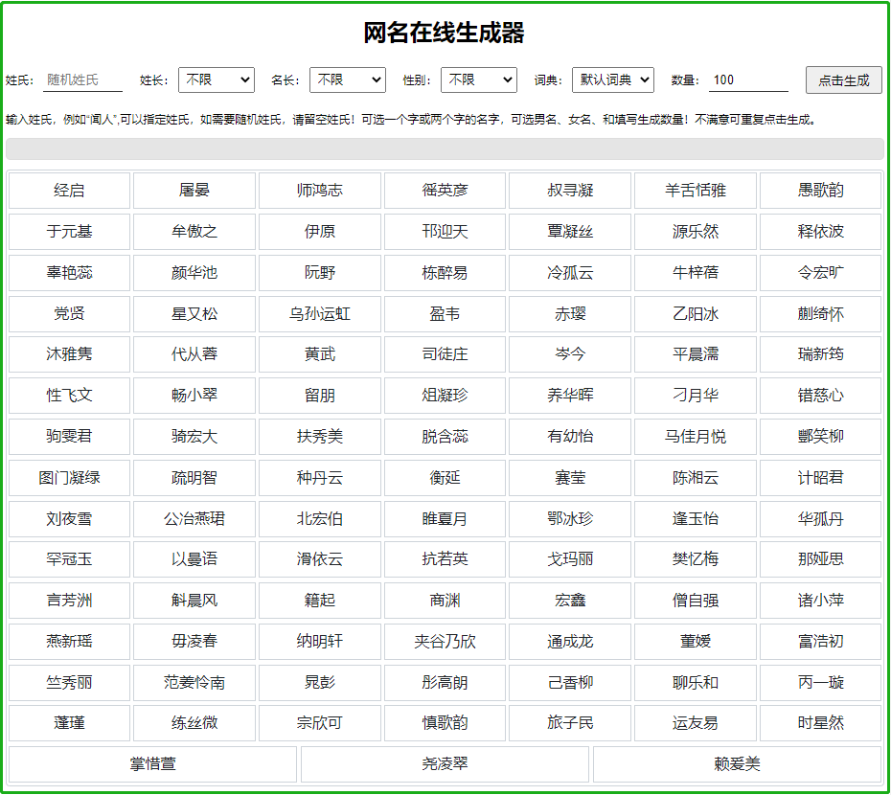This screenshot has width=891, height=795.
Task: Select the name 赖爱美
Action: point(737,764)
